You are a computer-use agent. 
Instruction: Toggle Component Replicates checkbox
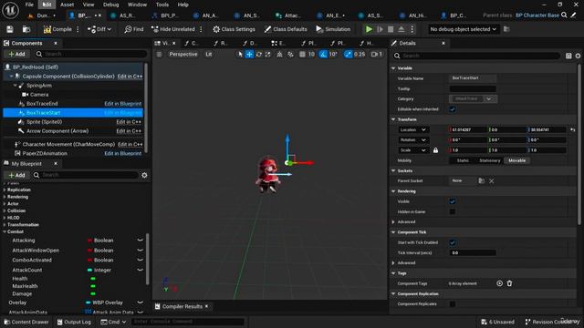453,303
